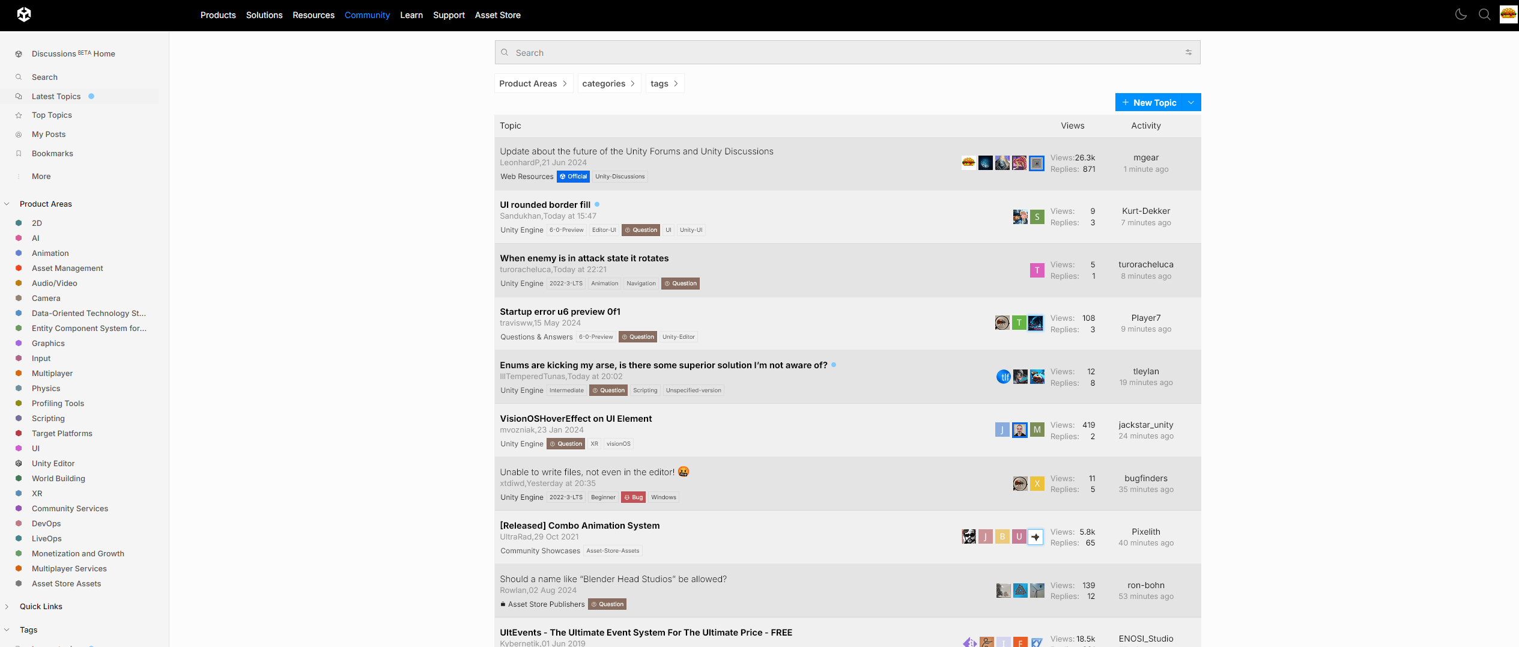
Task: Open the Multiplayer Services category
Action: pos(69,569)
